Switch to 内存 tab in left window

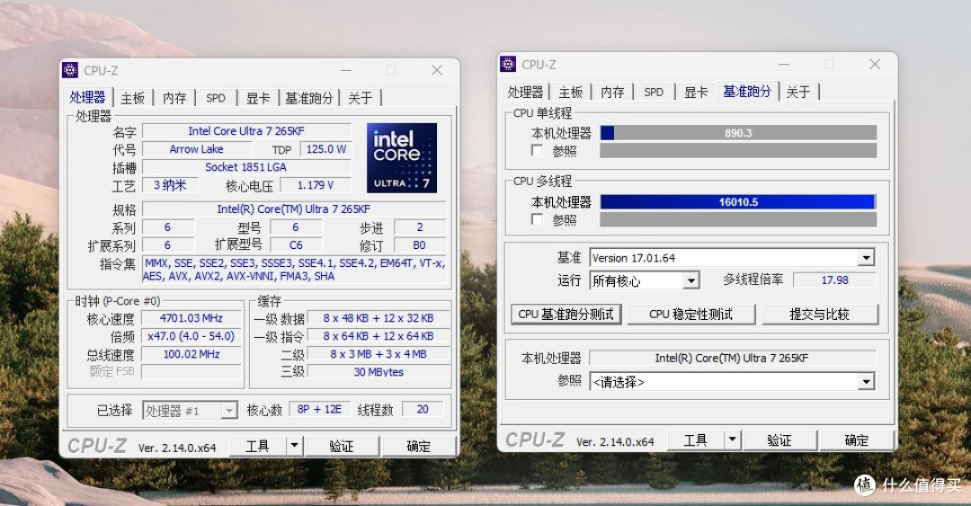[174, 98]
